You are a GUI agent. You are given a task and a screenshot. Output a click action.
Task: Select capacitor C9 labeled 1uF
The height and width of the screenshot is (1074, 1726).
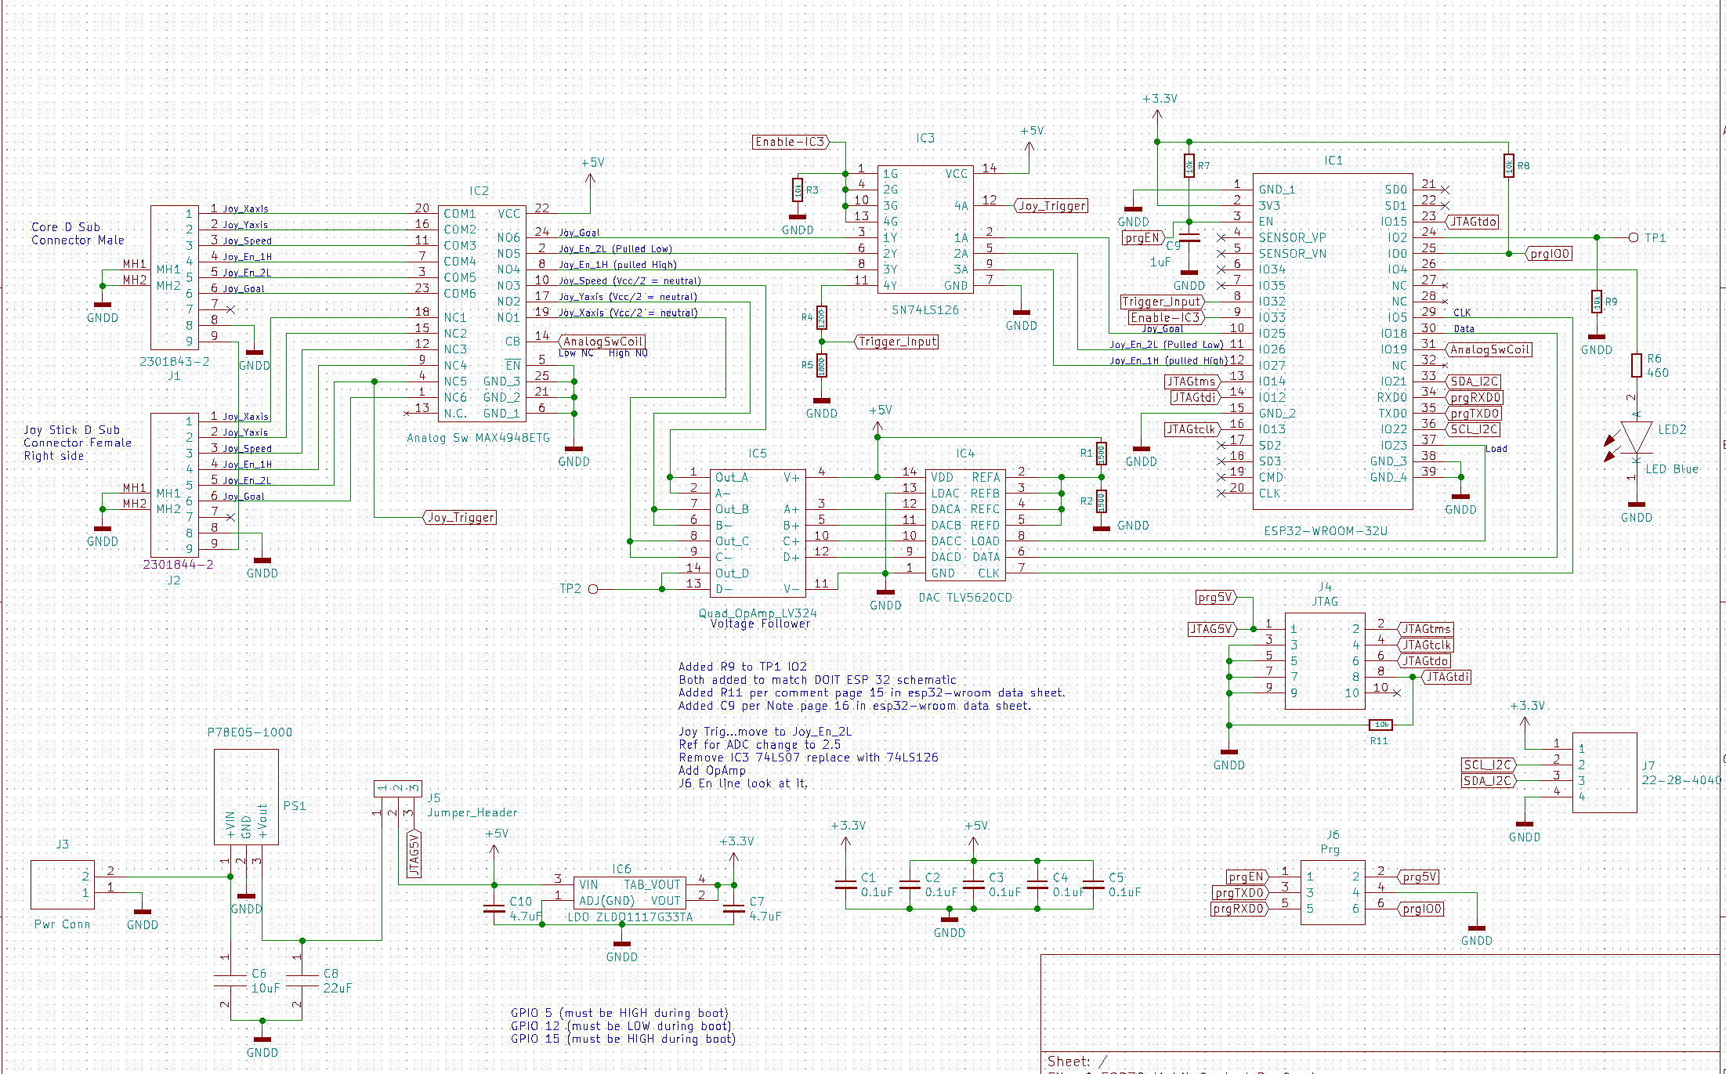(x=1189, y=237)
